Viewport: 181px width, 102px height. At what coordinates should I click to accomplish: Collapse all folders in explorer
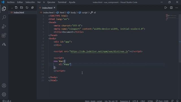click(32, 8)
